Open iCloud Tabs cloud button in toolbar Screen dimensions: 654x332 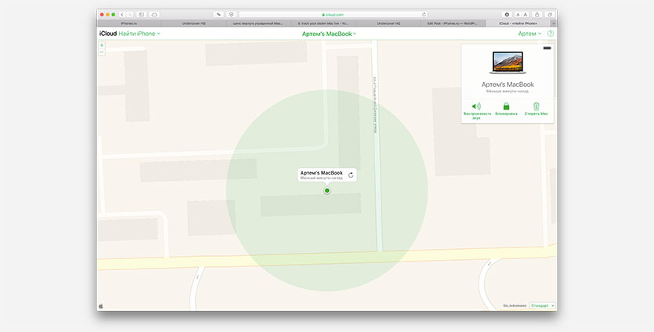click(154, 15)
